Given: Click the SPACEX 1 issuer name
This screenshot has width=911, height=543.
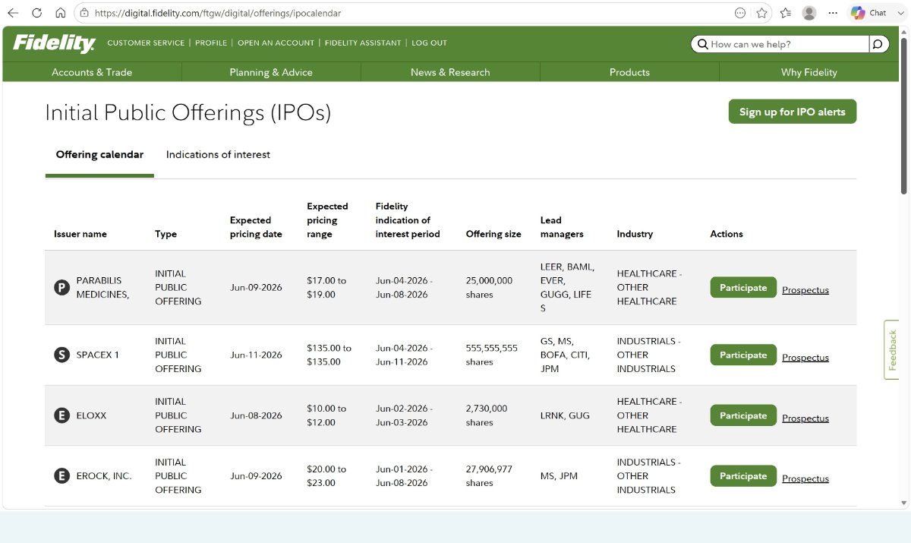Looking at the screenshot, I should pos(98,355).
